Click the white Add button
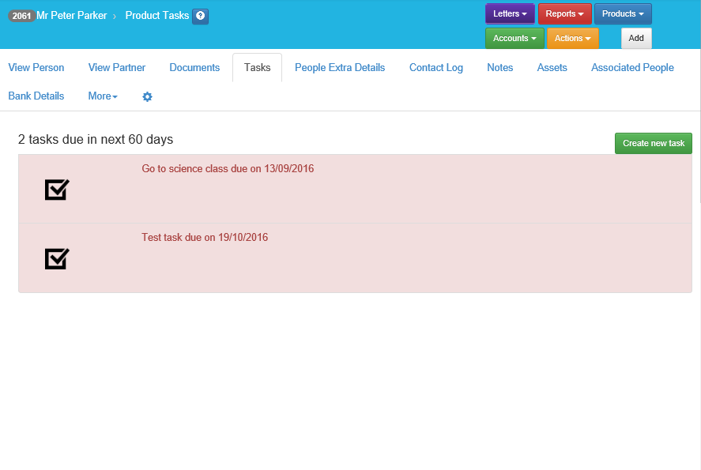This screenshot has height=470, width=701. (x=636, y=39)
